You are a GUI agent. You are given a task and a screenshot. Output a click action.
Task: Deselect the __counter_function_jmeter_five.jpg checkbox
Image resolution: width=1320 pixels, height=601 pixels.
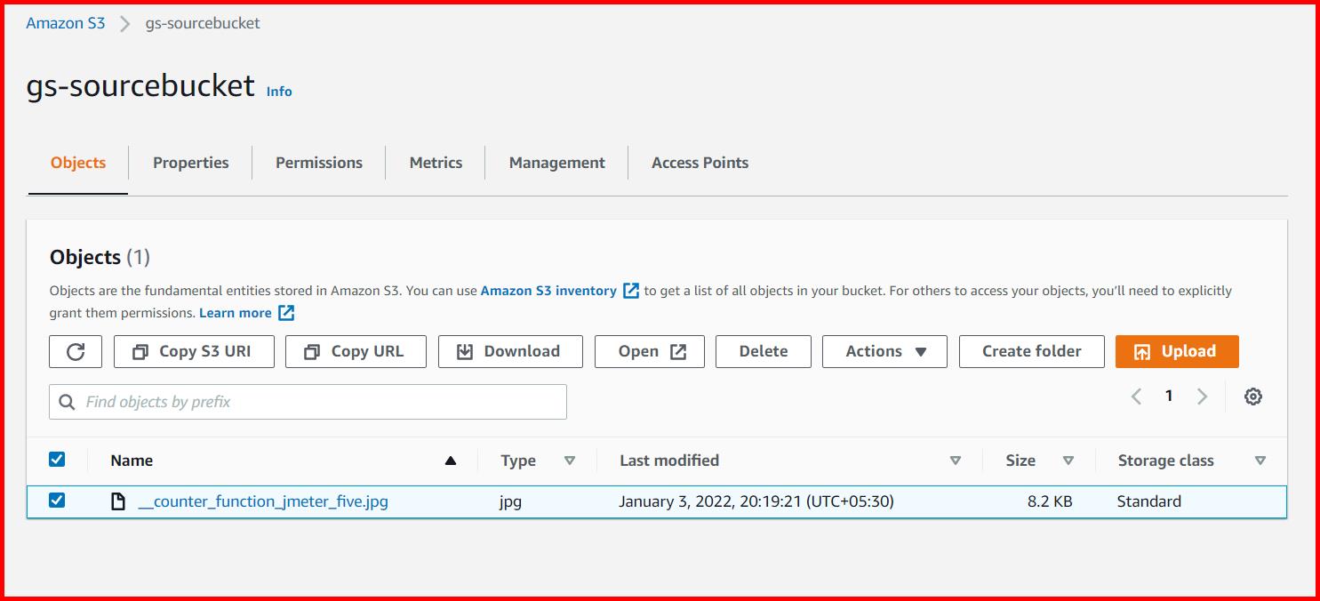coord(58,501)
